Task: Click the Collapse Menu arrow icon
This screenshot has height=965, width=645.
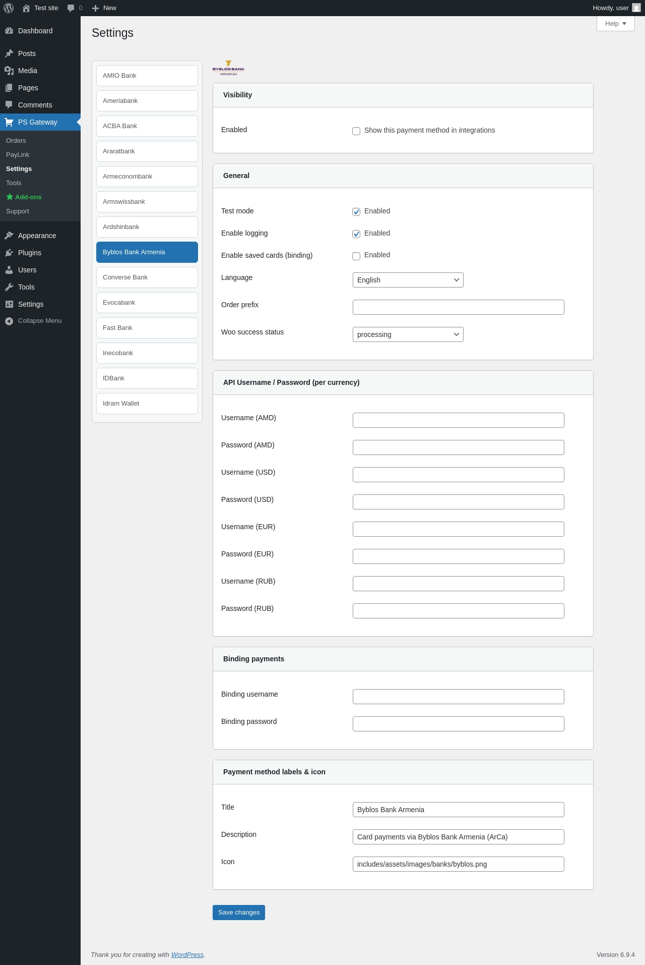Action: tap(9, 321)
